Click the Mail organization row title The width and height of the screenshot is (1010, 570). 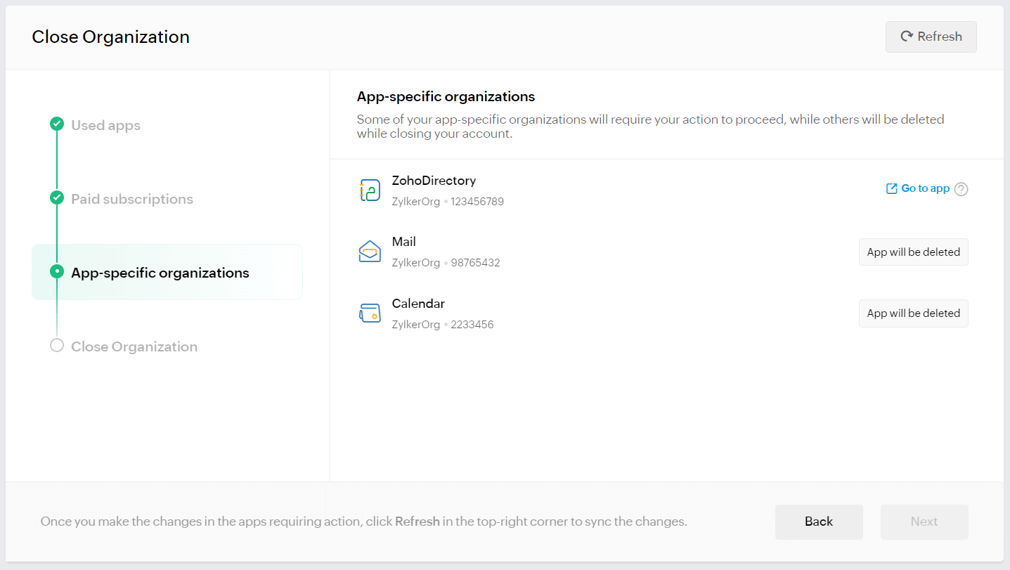click(x=404, y=242)
